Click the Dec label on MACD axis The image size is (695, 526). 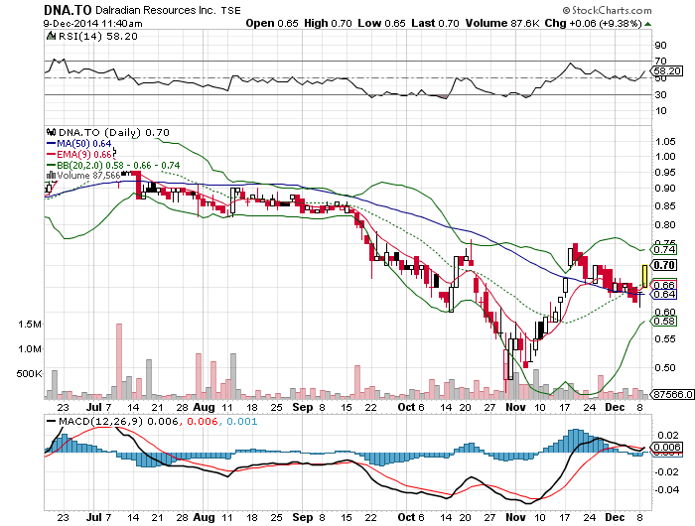tap(615, 517)
